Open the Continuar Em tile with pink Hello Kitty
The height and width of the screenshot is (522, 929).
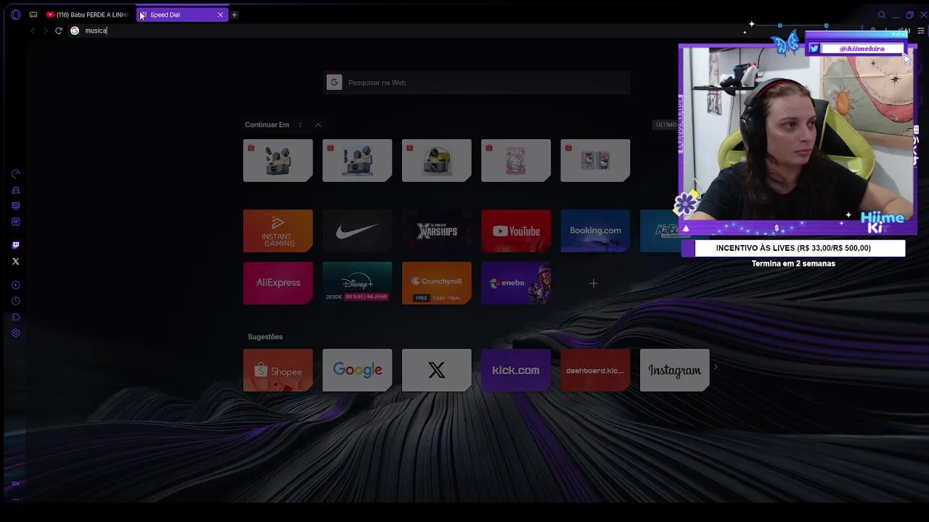tap(516, 160)
